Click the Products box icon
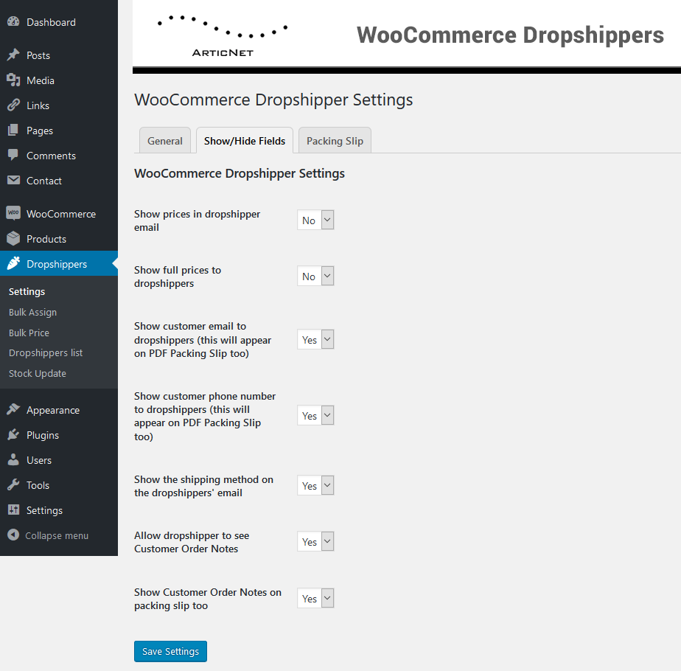The height and width of the screenshot is (671, 681). click(13, 238)
